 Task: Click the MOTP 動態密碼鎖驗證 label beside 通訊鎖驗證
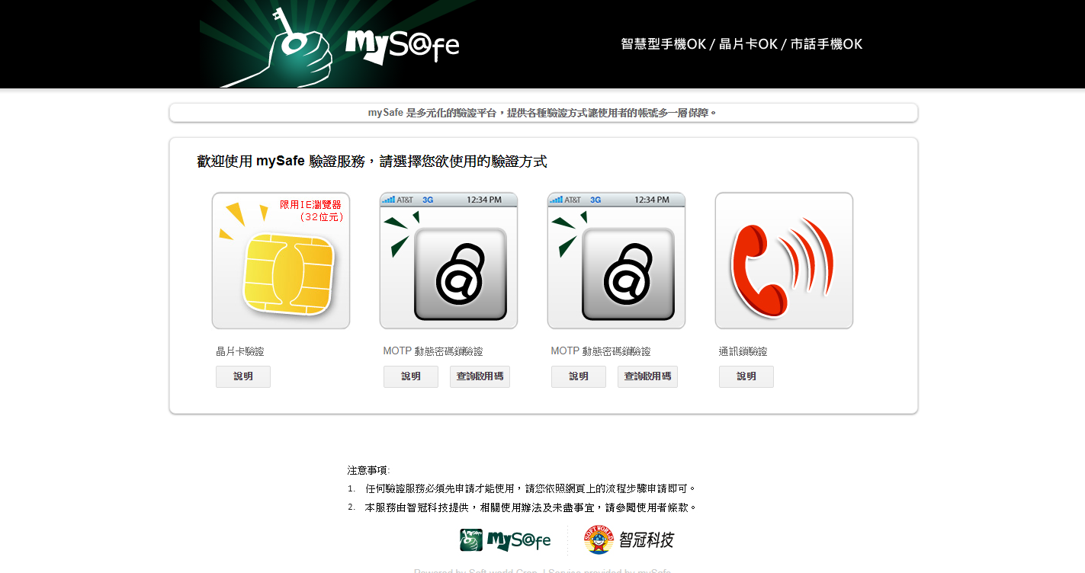601,351
